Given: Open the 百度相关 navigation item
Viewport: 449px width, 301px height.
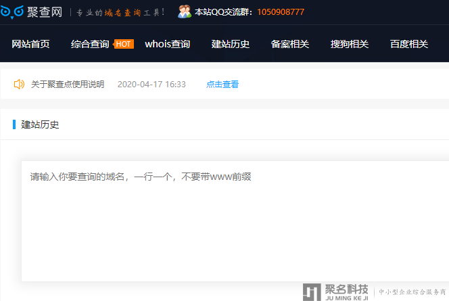Looking at the screenshot, I should [409, 44].
